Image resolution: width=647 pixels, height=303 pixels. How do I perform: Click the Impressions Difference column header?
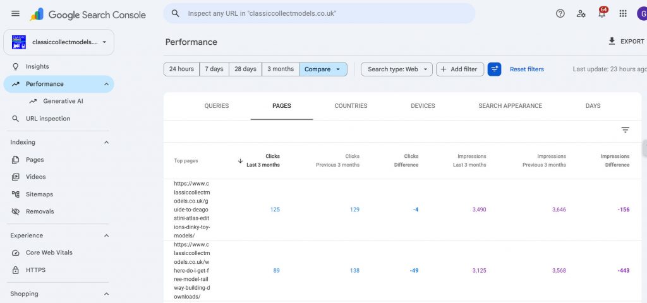615,160
